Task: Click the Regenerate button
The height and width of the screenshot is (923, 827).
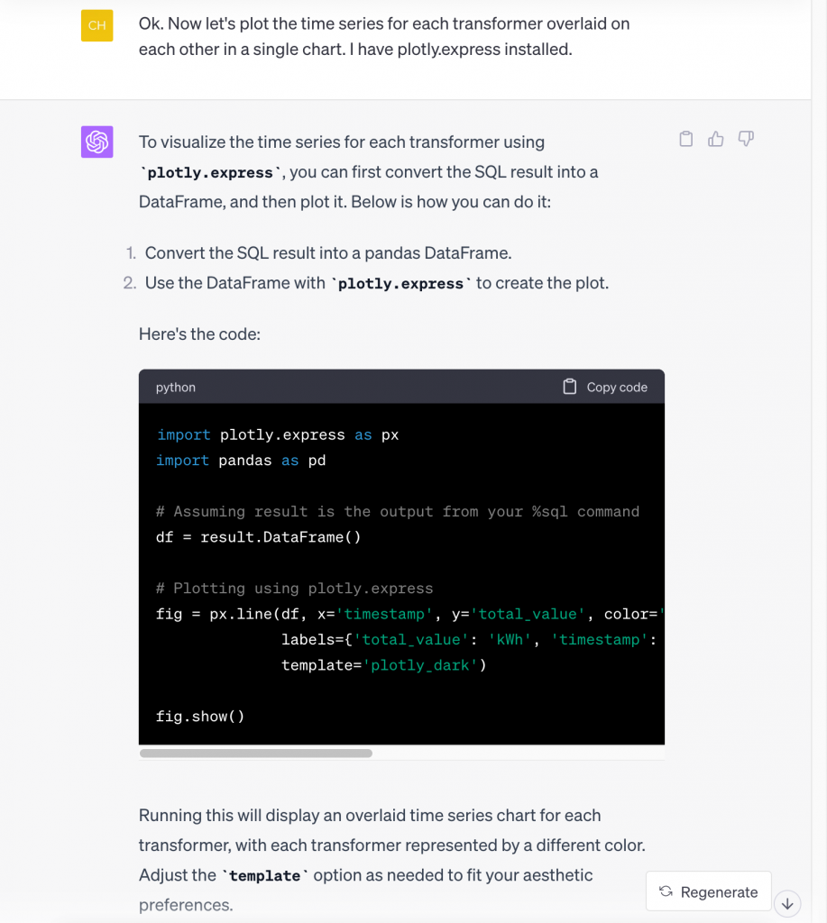Action: 709,891
